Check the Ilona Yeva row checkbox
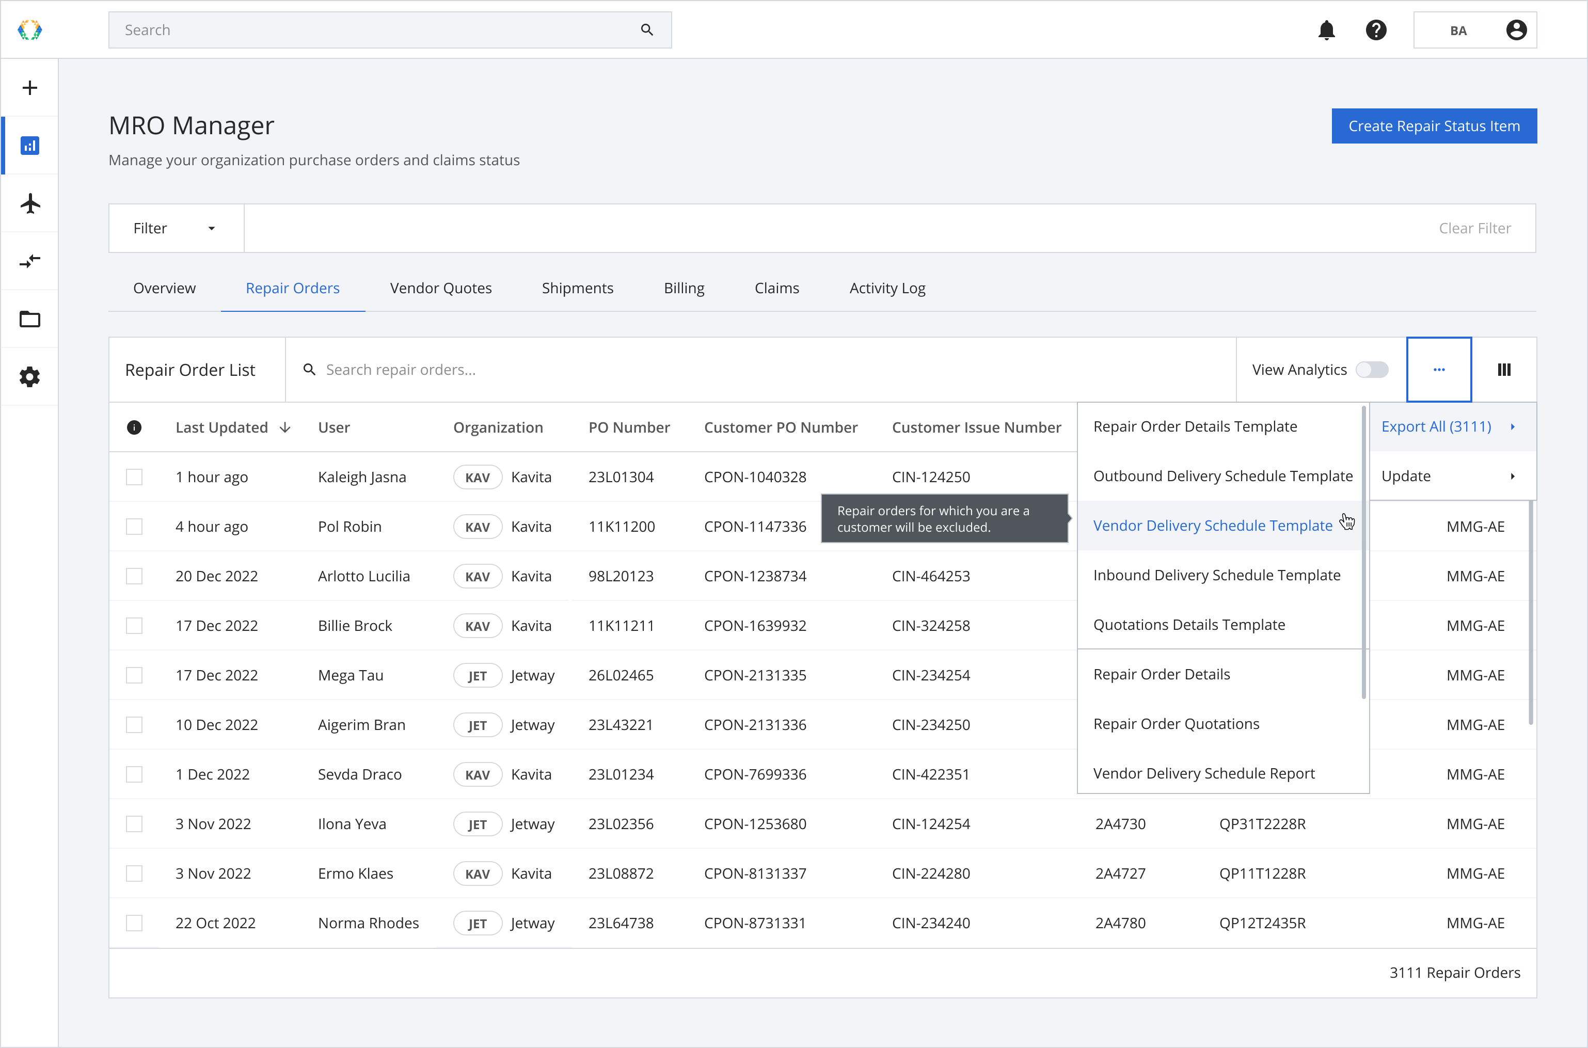Viewport: 1588px width, 1048px height. click(134, 824)
